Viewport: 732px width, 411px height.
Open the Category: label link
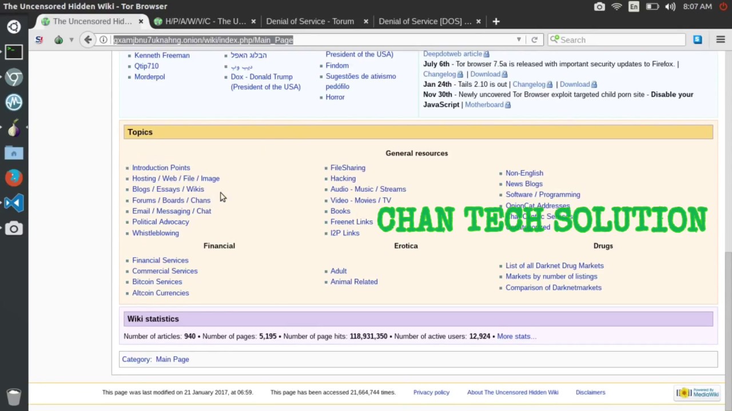[136, 360]
